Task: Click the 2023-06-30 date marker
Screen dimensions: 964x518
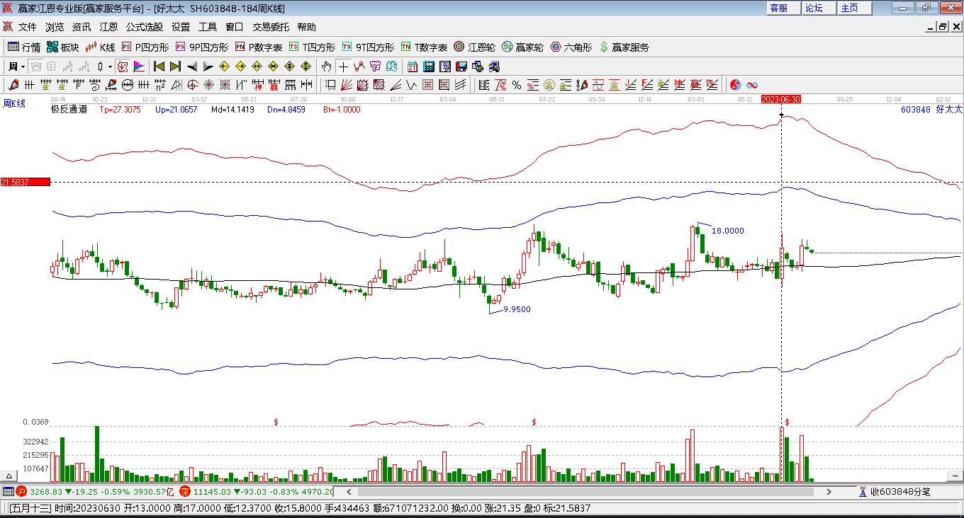Action: tap(781, 100)
